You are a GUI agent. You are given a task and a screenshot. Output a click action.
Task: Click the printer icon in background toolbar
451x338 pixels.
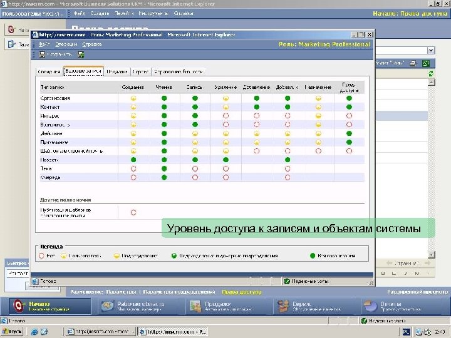click(x=413, y=63)
